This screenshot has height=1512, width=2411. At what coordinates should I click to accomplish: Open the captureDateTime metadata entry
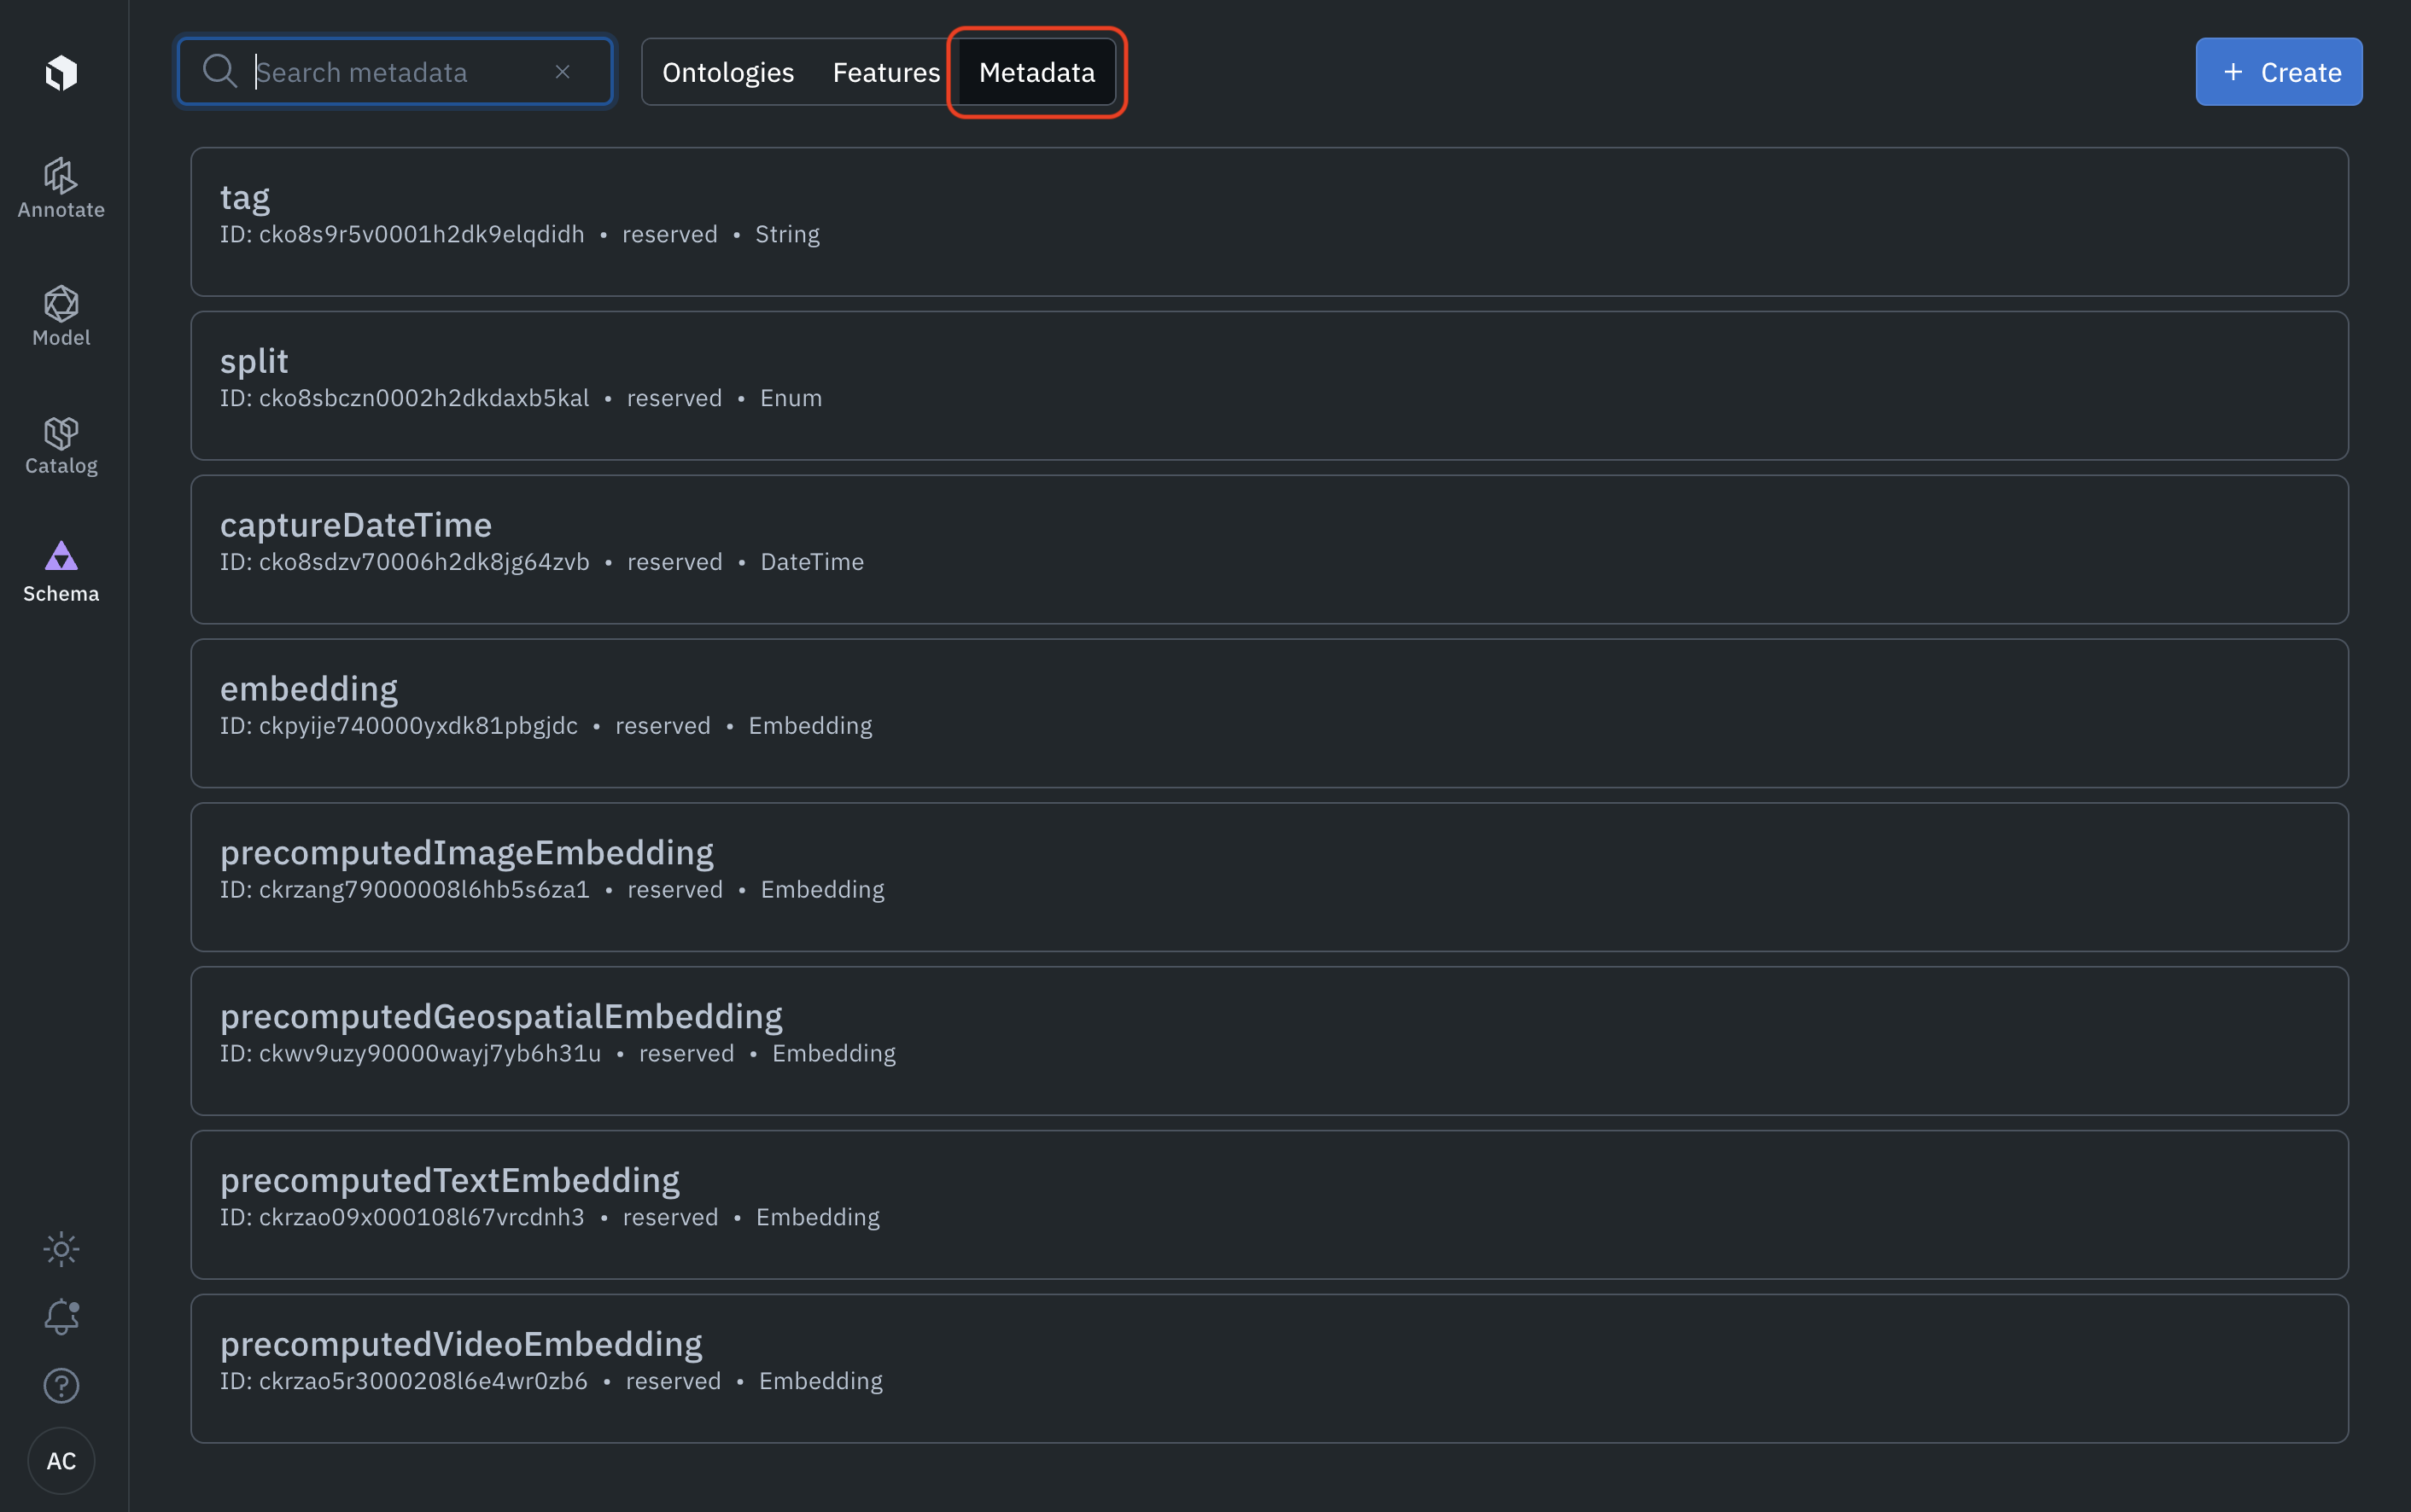1269,550
